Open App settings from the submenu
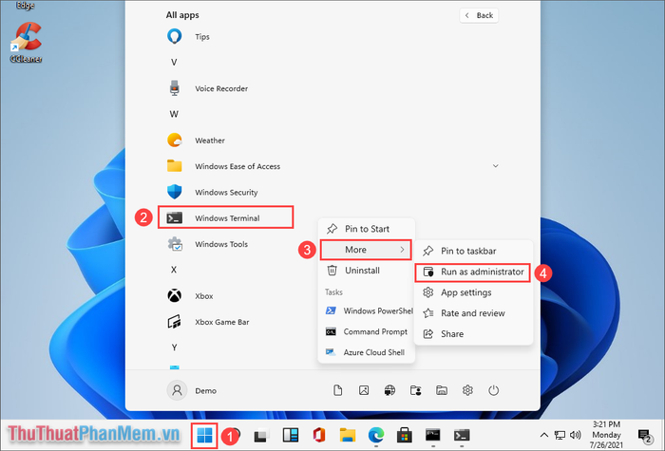 [473, 292]
